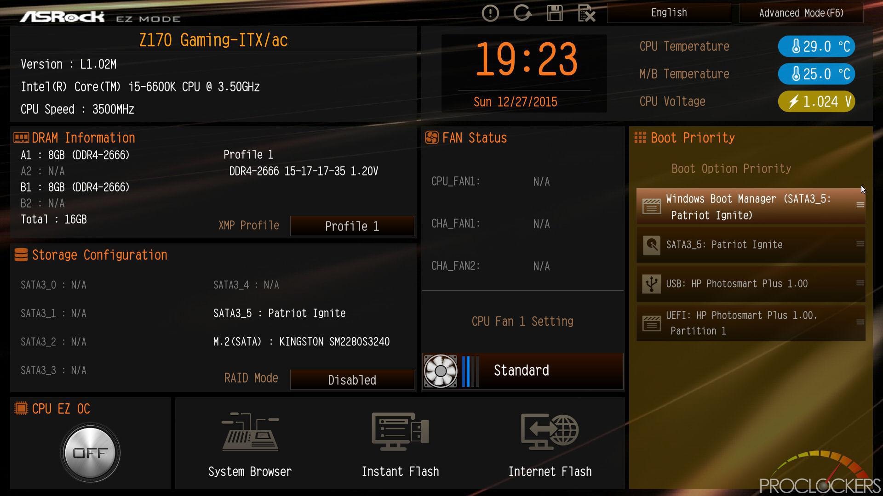The height and width of the screenshot is (496, 883).
Task: Click the floppy disk save icon
Action: point(555,13)
